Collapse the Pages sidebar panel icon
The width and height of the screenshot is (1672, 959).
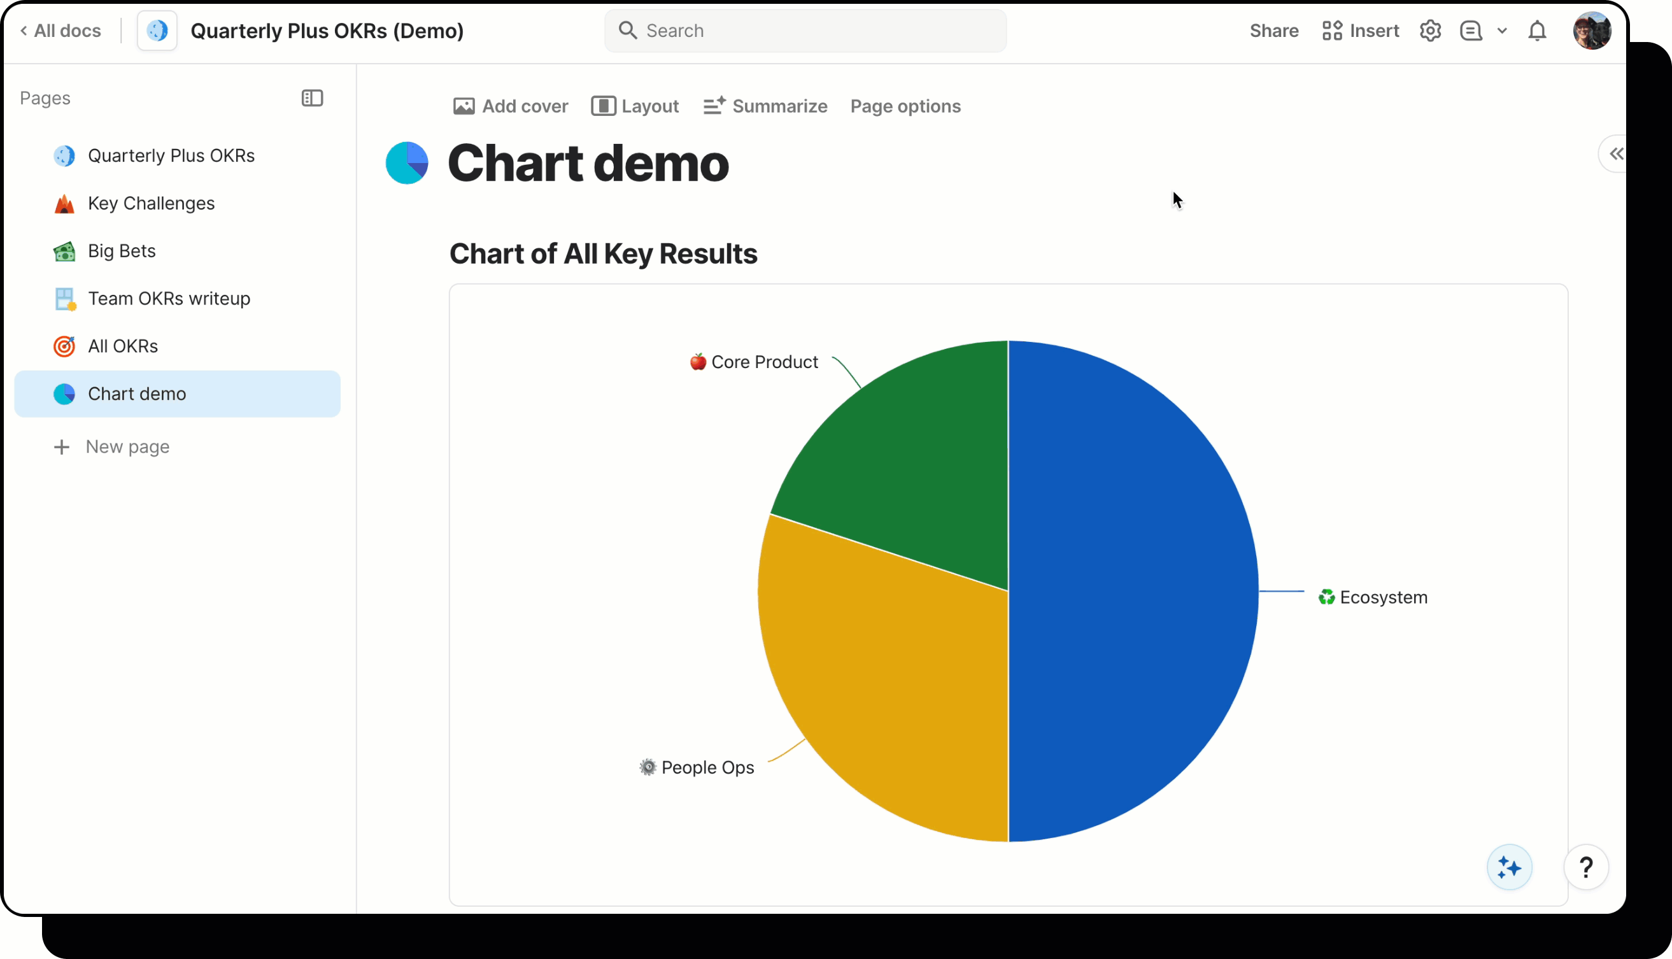pos(311,97)
